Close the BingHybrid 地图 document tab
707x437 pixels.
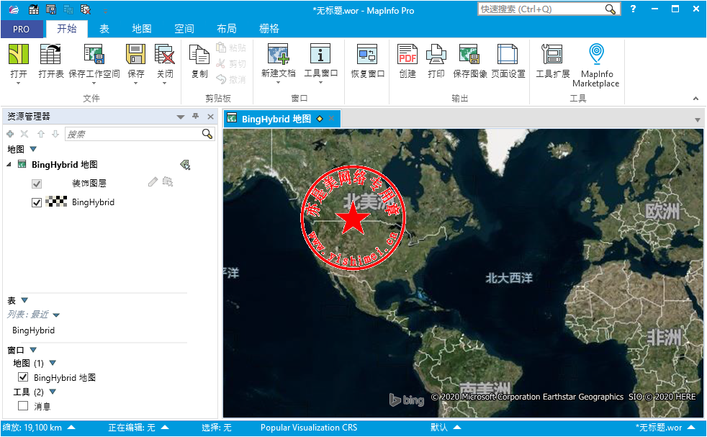(x=332, y=119)
